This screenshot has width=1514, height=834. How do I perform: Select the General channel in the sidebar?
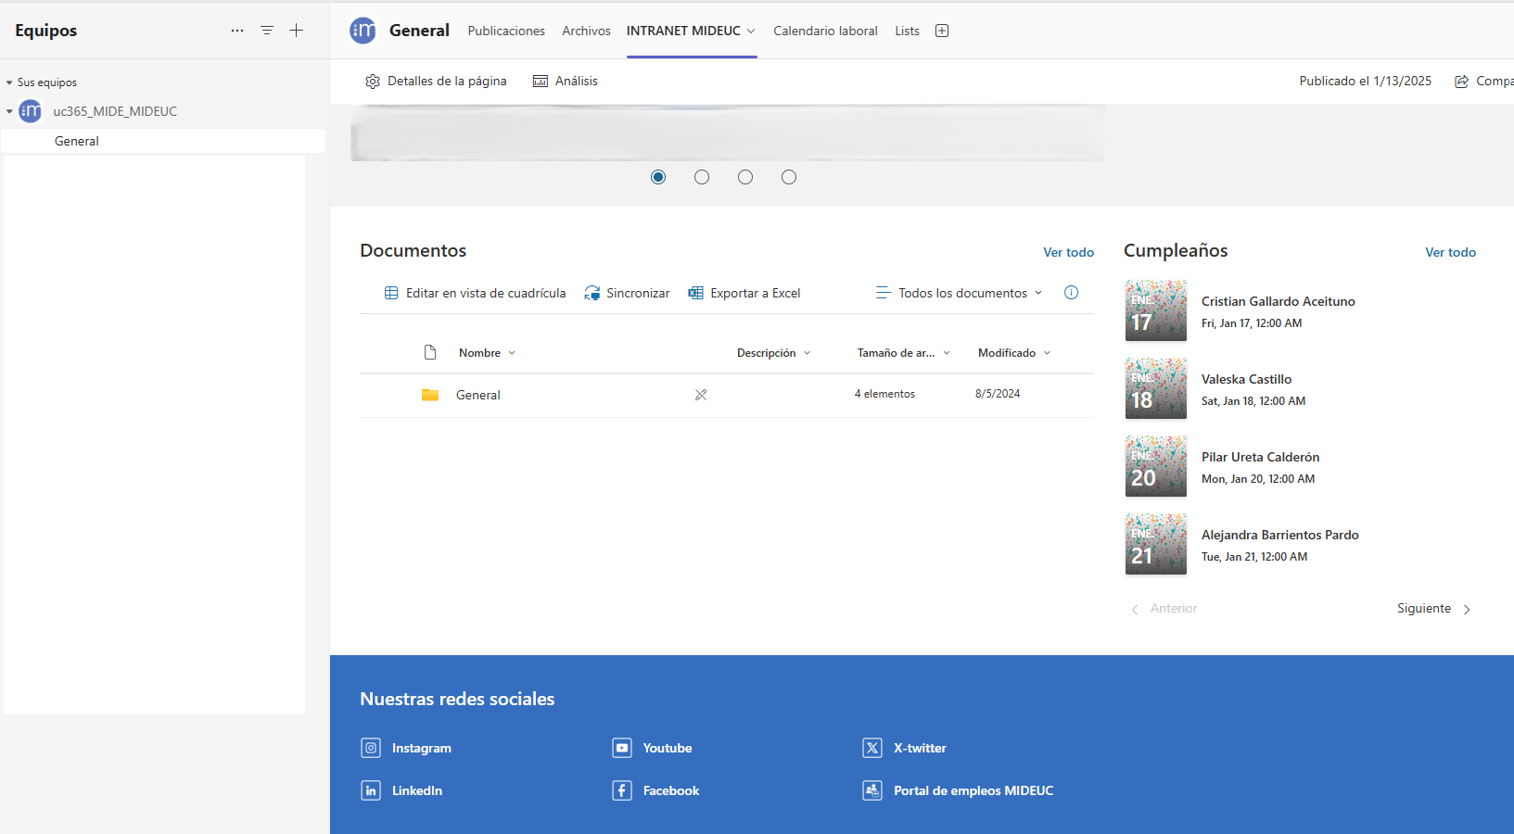[x=163, y=141]
